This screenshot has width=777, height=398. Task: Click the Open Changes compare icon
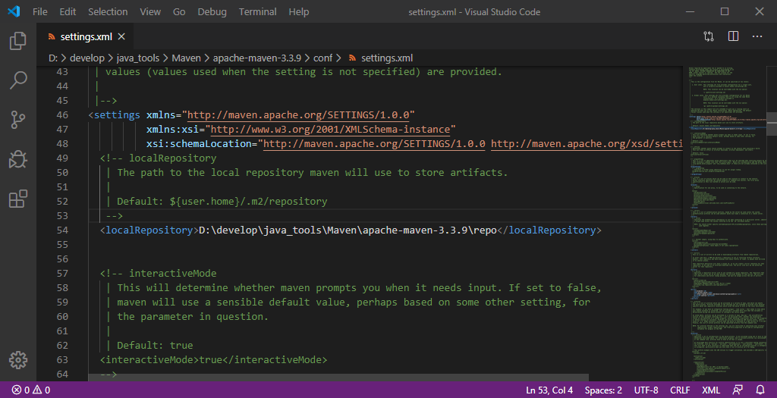(709, 36)
